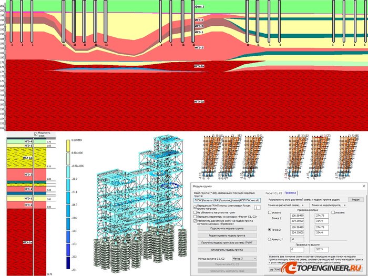Screen dimensions: 368x276
Task: Click the lowest ИГЭ-2а label on the section
Action: [x=199, y=101]
